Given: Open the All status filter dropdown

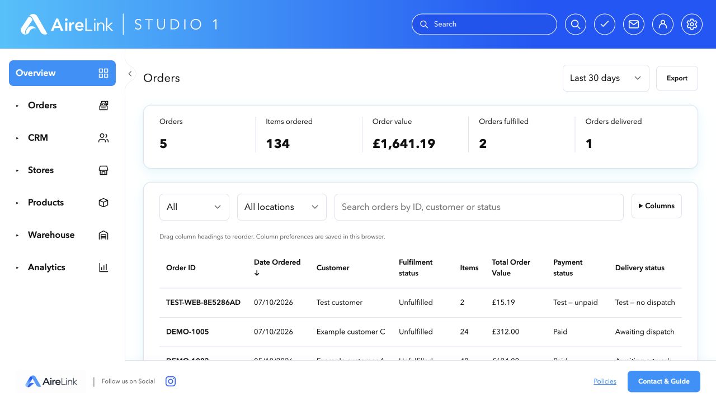Looking at the screenshot, I should (194, 207).
